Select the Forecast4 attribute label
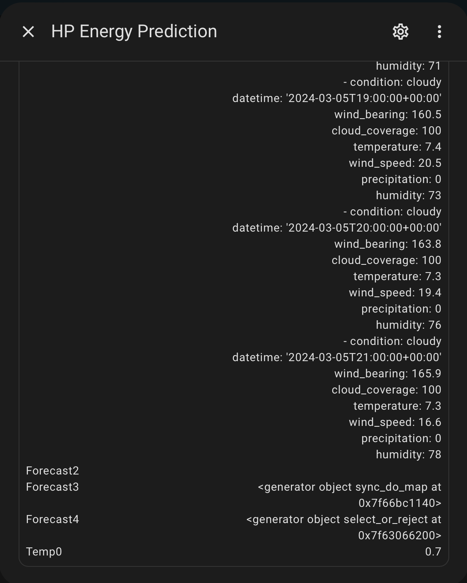 point(52,519)
